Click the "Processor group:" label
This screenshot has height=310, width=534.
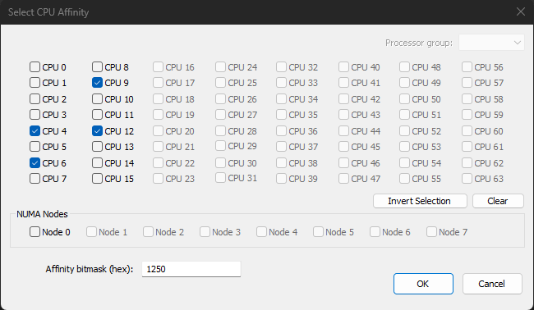[419, 43]
